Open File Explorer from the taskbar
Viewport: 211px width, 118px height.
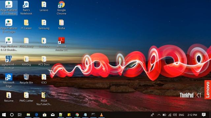click(28, 115)
